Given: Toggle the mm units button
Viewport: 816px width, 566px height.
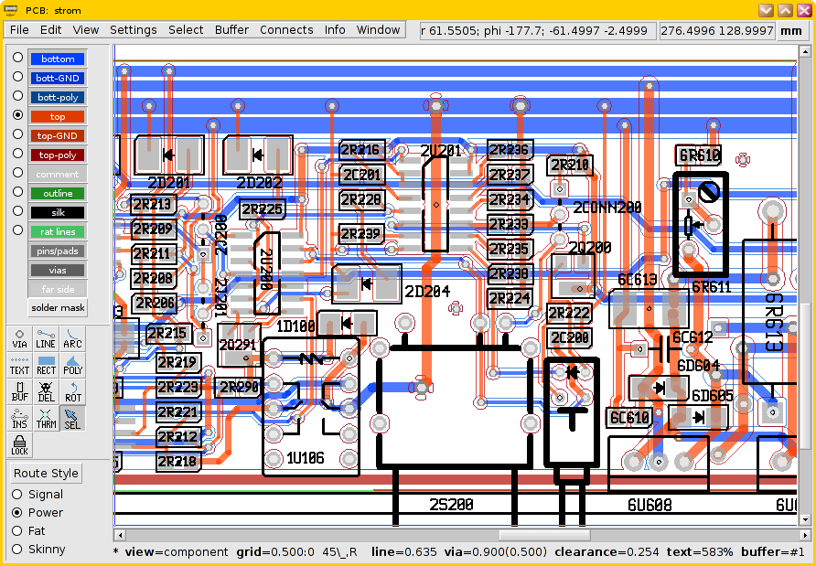Looking at the screenshot, I should click(792, 30).
